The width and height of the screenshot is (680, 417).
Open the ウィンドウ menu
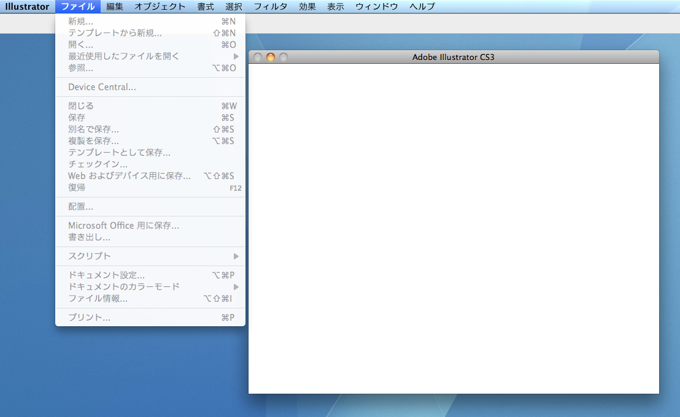coord(376,7)
